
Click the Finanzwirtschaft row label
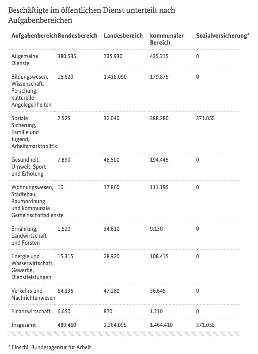point(31,311)
